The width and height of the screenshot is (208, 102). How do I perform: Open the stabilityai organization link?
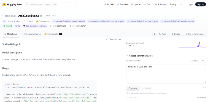coord(10,16)
